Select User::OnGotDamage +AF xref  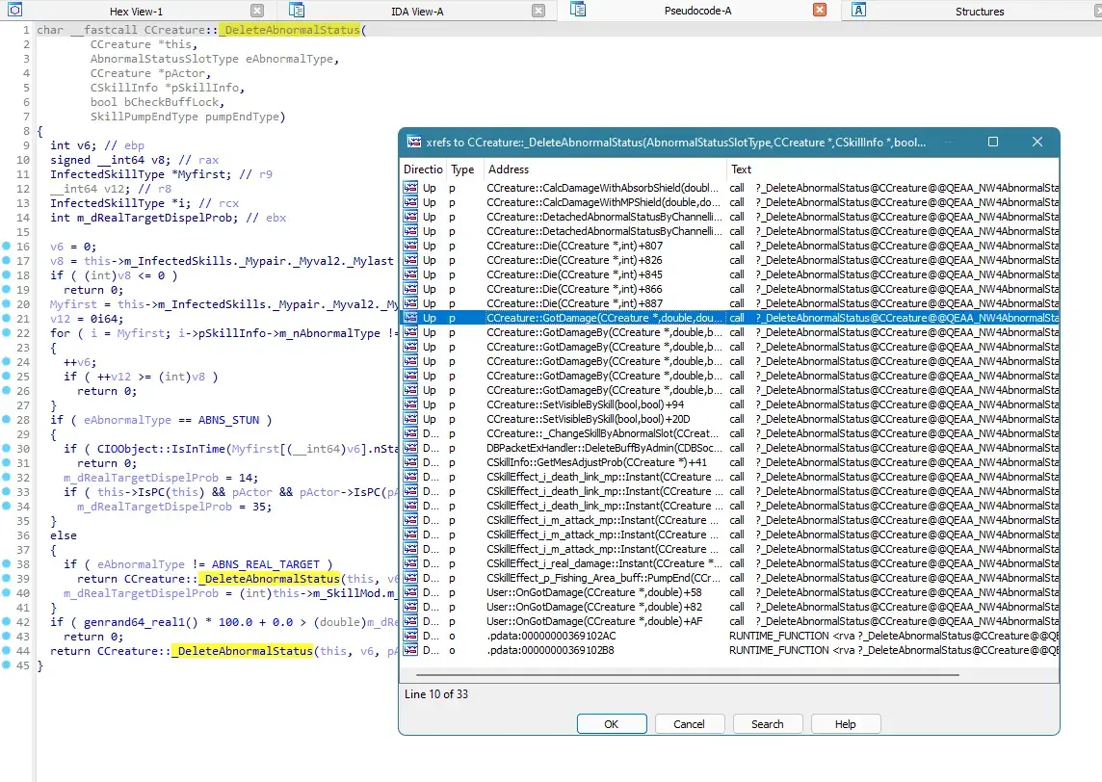tap(729, 621)
